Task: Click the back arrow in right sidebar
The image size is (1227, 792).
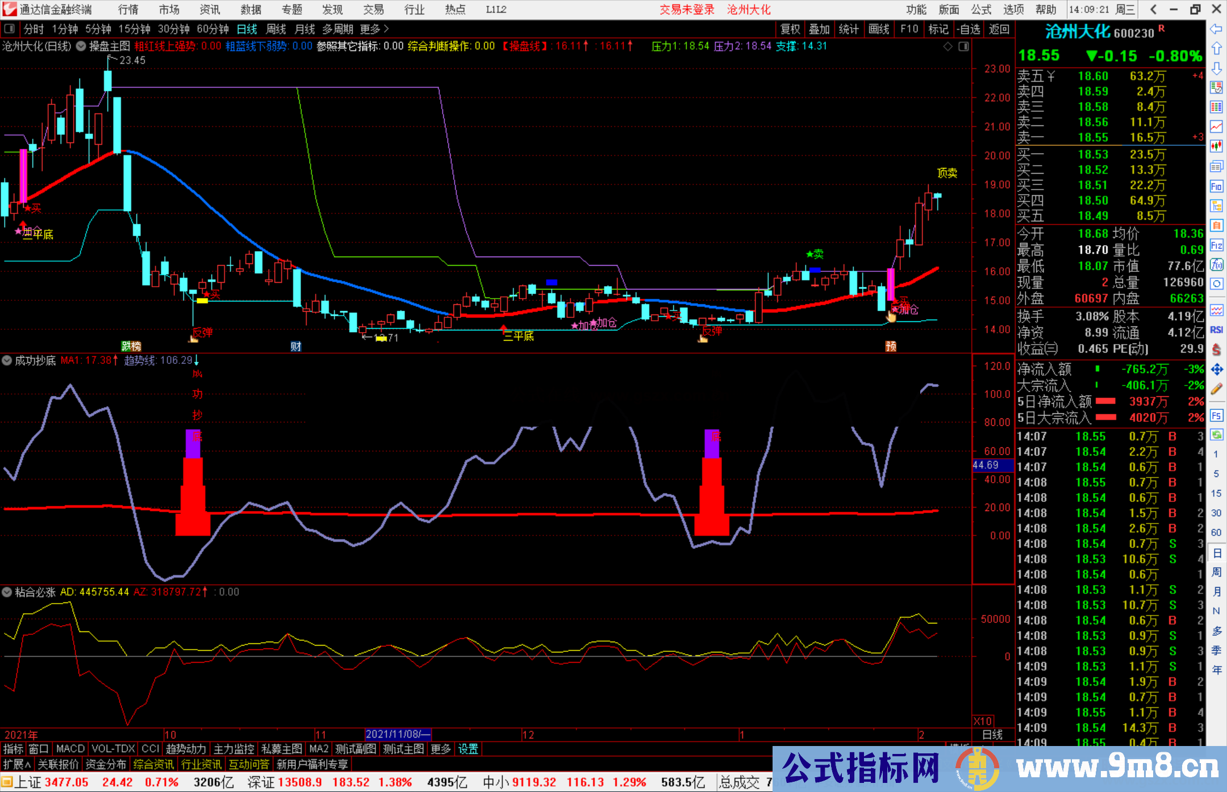Action: [x=1216, y=29]
